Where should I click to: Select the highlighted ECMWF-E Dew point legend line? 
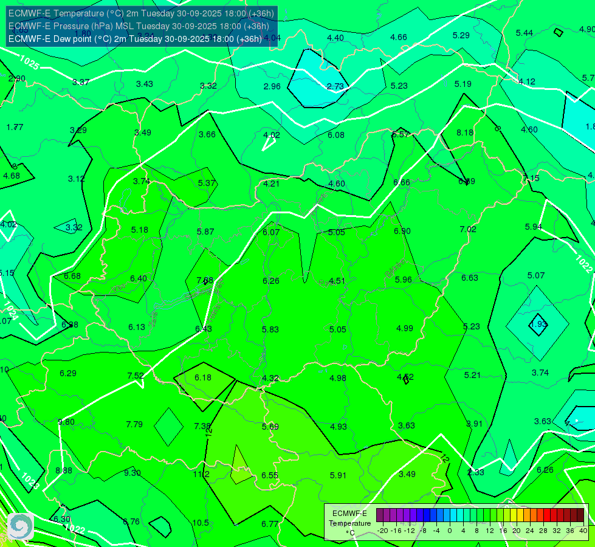pos(135,39)
